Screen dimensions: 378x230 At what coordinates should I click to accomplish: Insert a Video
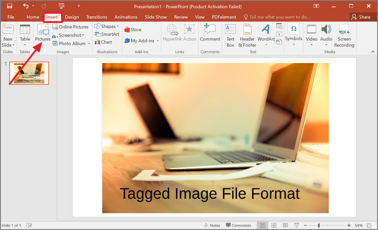312,35
